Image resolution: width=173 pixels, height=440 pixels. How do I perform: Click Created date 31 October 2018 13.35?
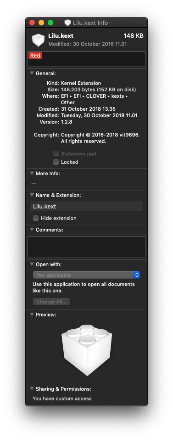pos(88,109)
